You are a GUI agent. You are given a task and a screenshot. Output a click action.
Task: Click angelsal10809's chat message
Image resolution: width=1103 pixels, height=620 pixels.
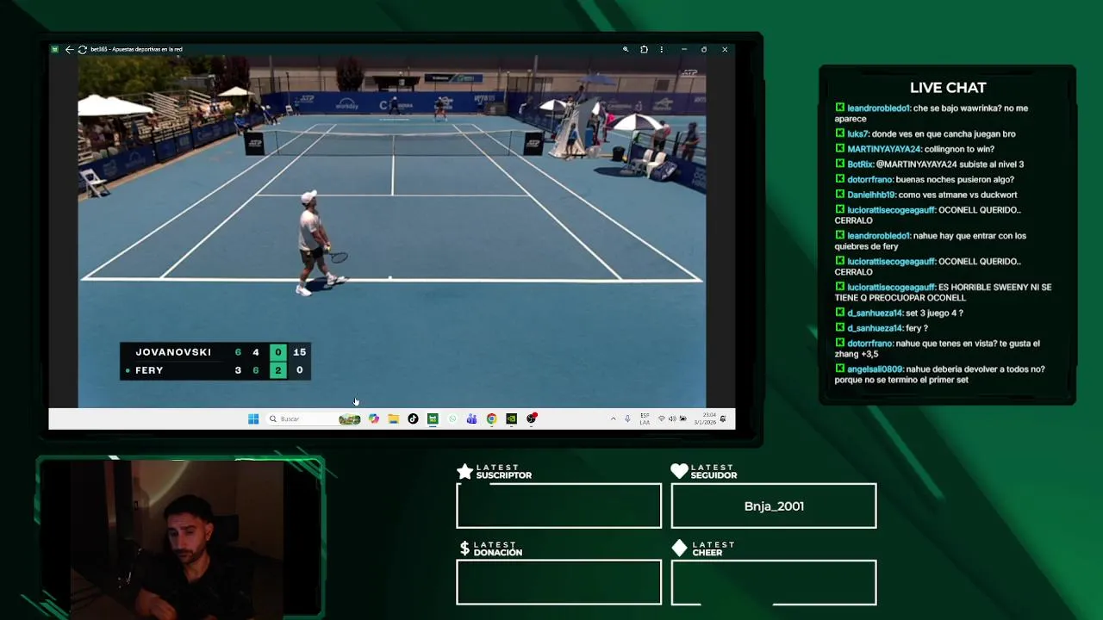[940, 375]
